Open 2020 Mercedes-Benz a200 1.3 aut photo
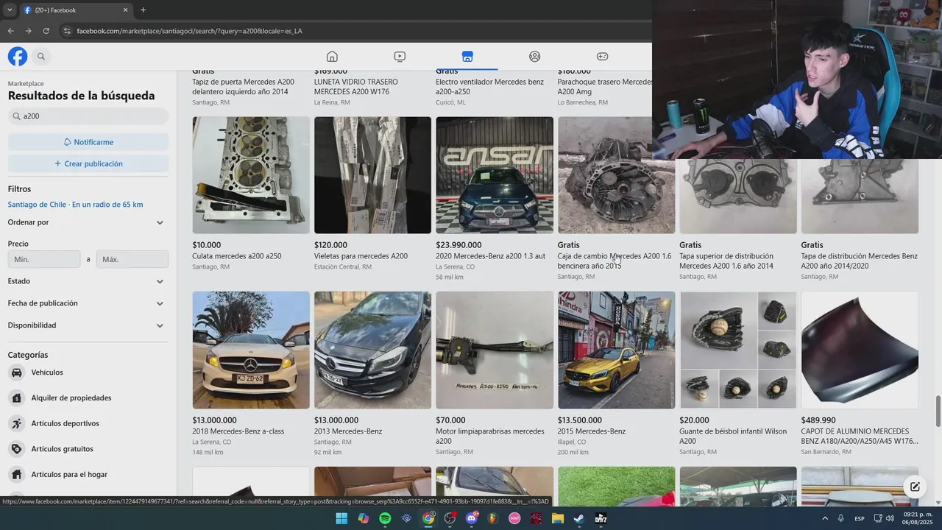Viewport: 942px width, 530px height. coord(495,175)
